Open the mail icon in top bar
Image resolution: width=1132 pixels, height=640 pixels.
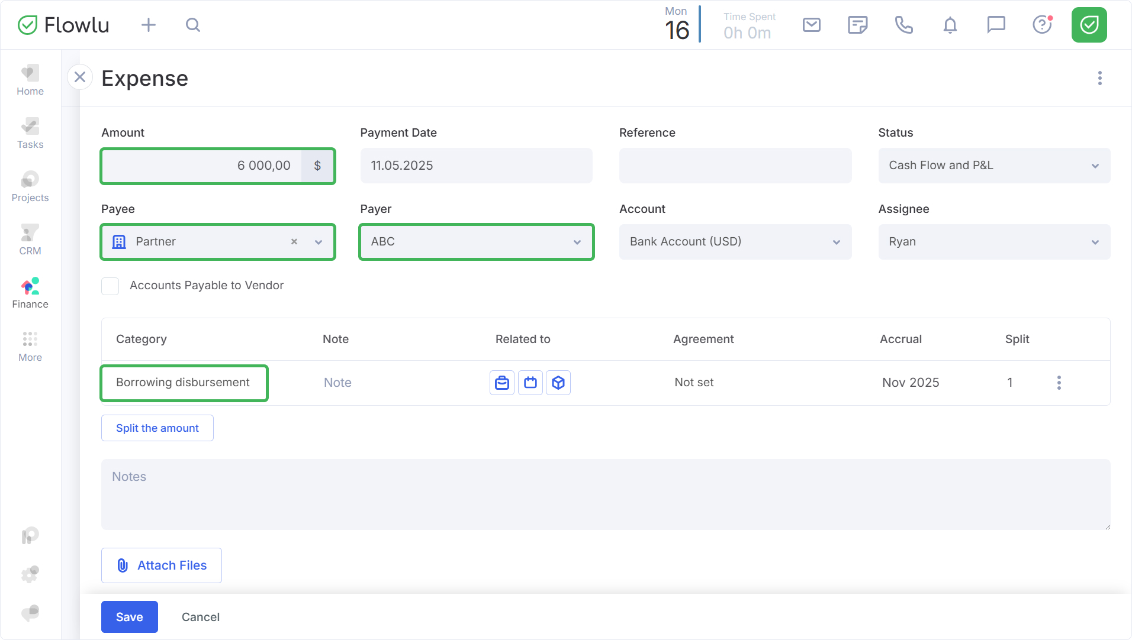pyautogui.click(x=811, y=25)
